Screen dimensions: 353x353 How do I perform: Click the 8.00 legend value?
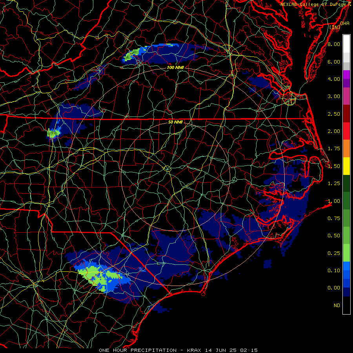coord(334,44)
